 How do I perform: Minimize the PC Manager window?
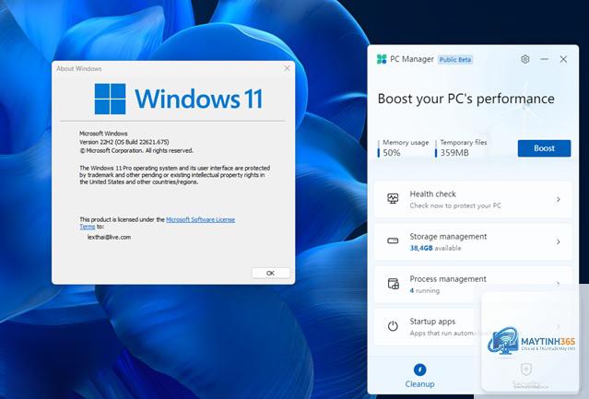545,59
